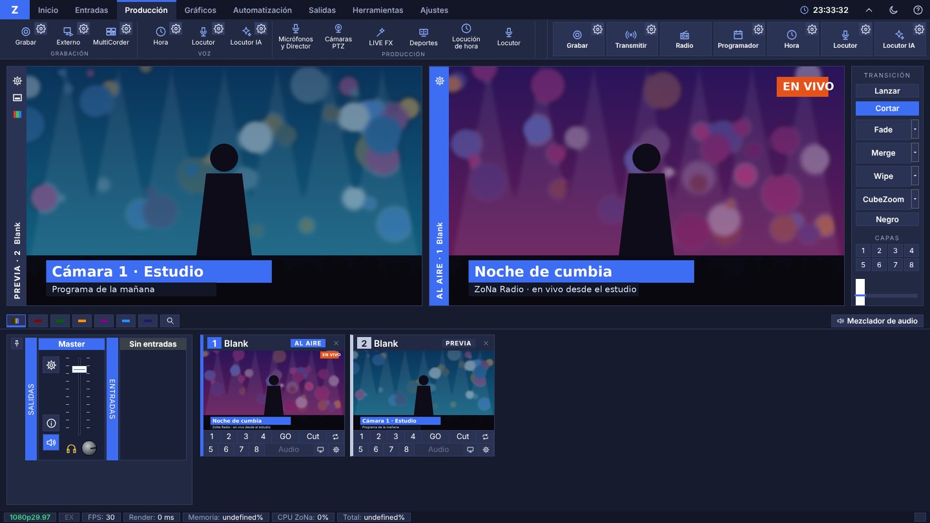Open the Automatización tab
This screenshot has height=523, width=930.
click(262, 10)
